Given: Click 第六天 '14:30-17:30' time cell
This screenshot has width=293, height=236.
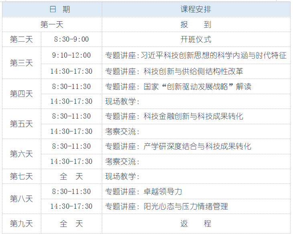Looking at the screenshot, I should pyautogui.click(x=72, y=161).
